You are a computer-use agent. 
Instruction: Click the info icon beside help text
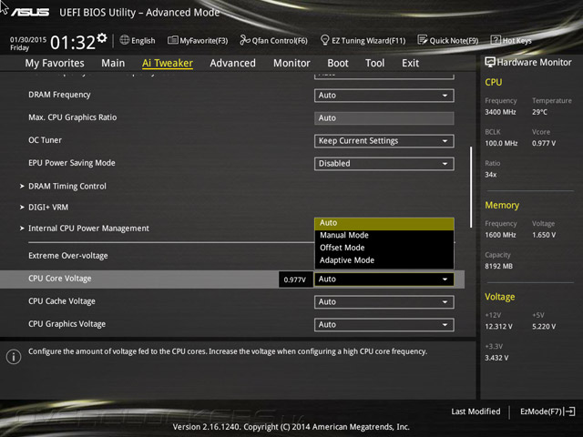14,357
